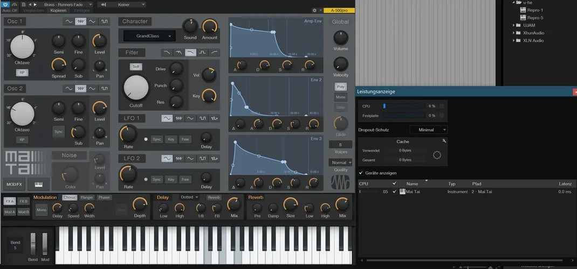The image size is (577, 269).
Task: Open the gear settings icon
Action: (314, 10)
